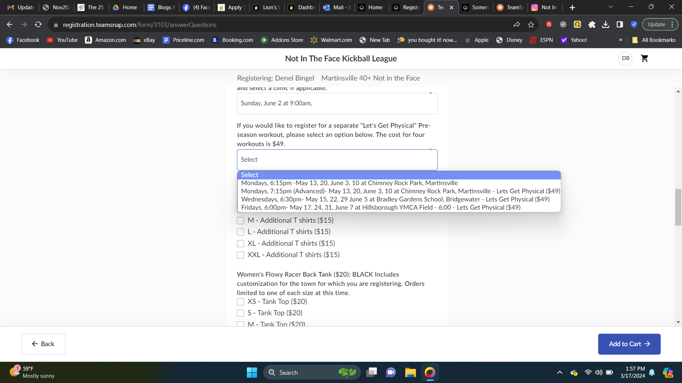Check S - Tank Top ($20)
Viewport: 682px width, 383px height.
(x=240, y=313)
